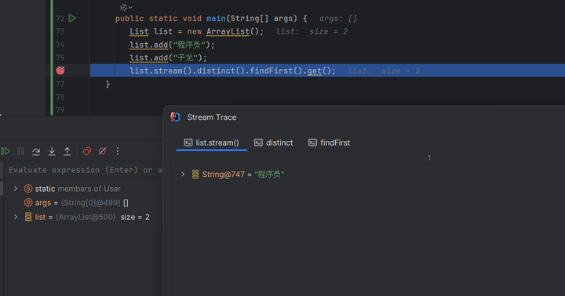Expand static members of User node
This screenshot has width=565, height=296.
(x=16, y=189)
